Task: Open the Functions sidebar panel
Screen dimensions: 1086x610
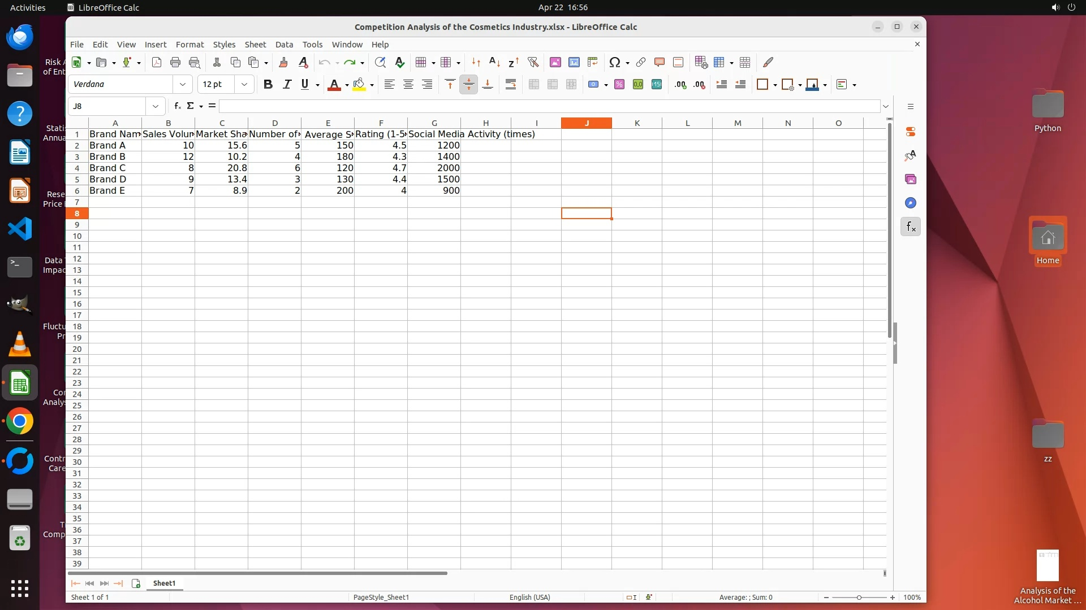Action: (910, 227)
